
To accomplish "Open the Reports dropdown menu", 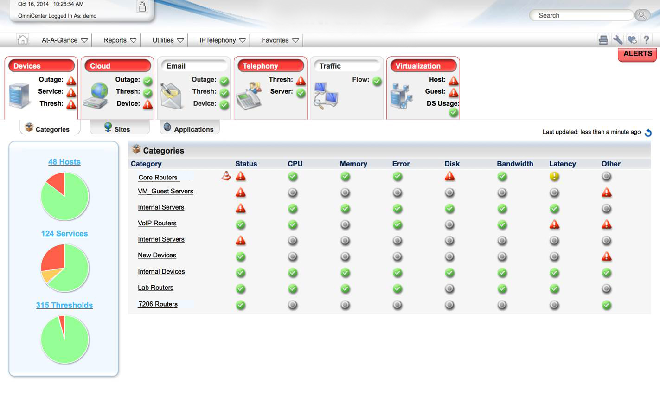I will (x=120, y=40).
